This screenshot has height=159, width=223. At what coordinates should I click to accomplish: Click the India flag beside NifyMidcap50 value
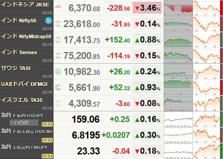tap(58, 40)
